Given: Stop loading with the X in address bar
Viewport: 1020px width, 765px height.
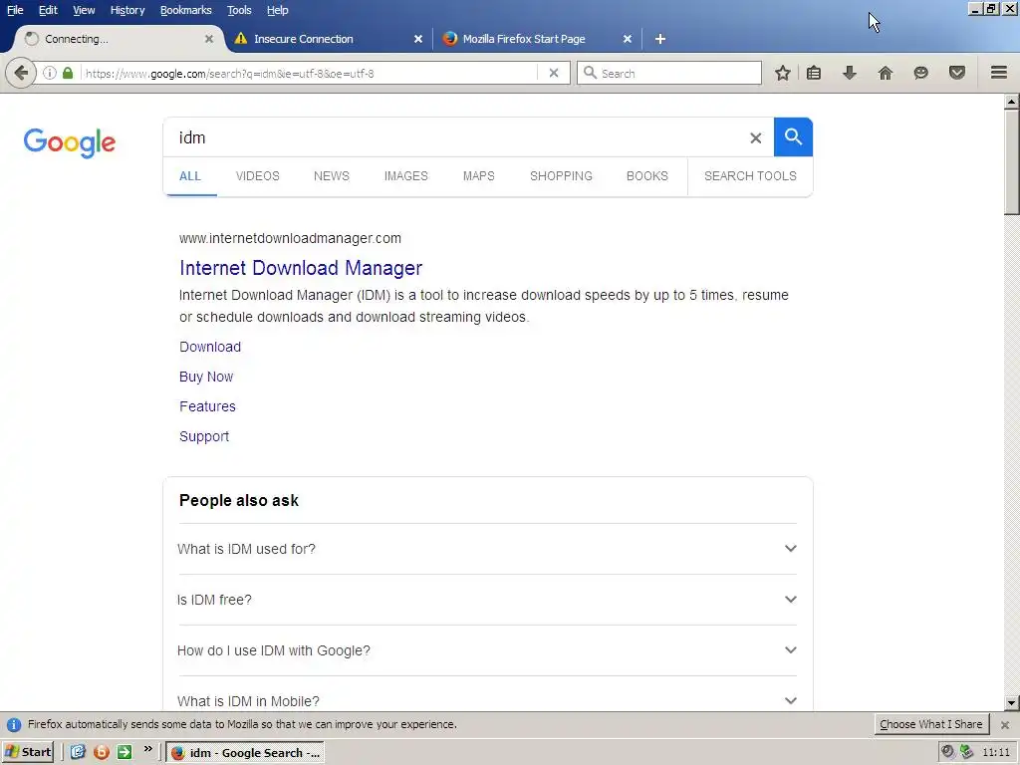Looking at the screenshot, I should [x=554, y=73].
